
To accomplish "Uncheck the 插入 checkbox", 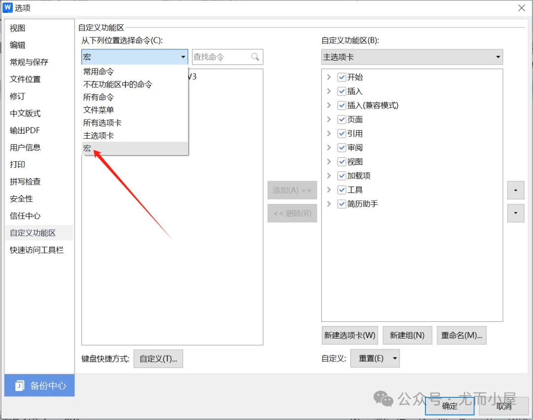I will pos(342,91).
